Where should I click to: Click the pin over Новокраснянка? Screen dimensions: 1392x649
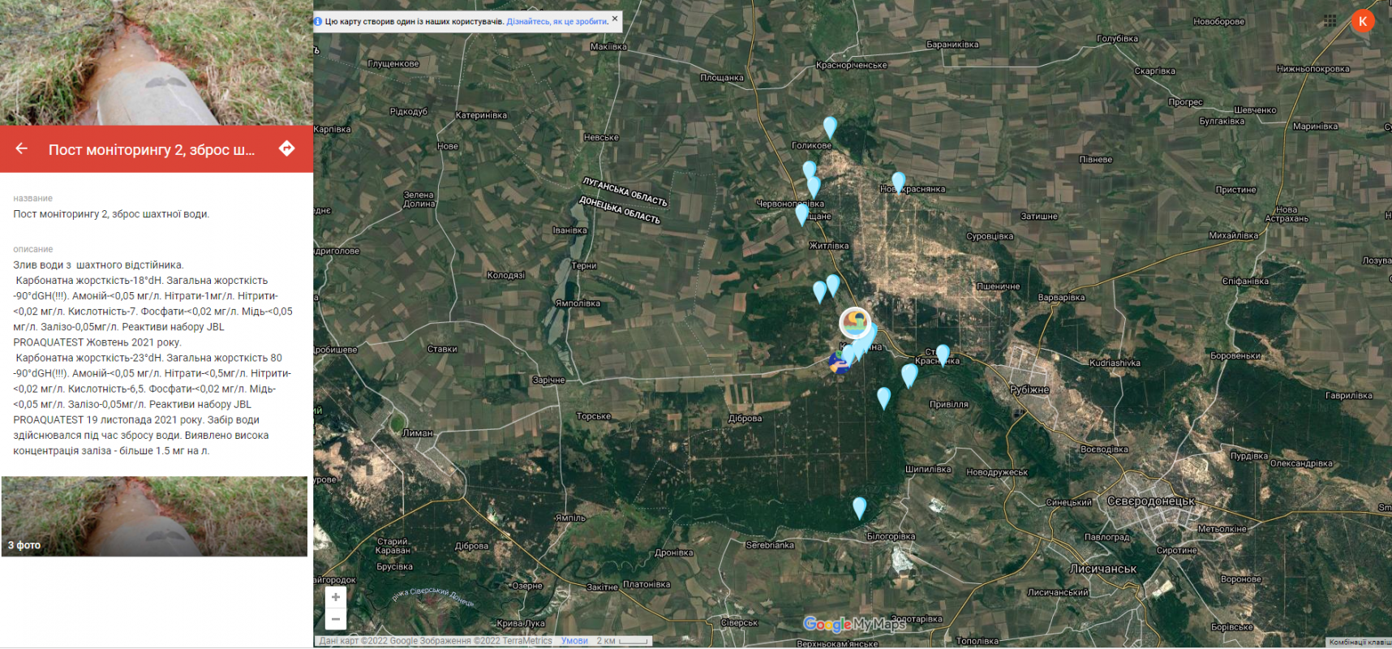coord(898,183)
